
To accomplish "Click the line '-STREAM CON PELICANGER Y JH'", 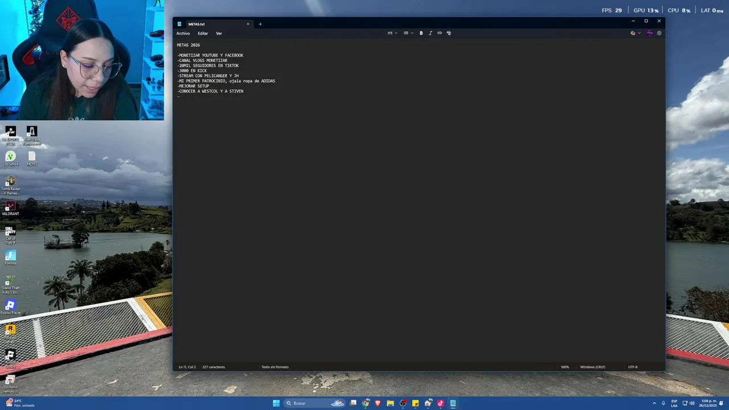I will (x=208, y=76).
